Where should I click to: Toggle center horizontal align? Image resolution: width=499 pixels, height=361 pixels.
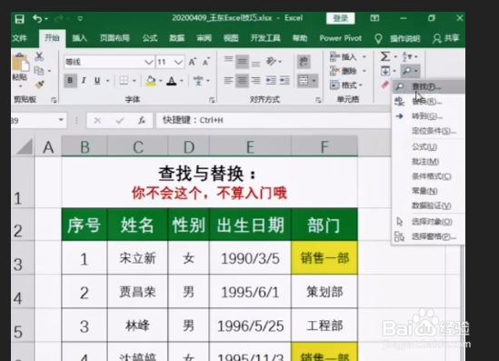pos(242,81)
